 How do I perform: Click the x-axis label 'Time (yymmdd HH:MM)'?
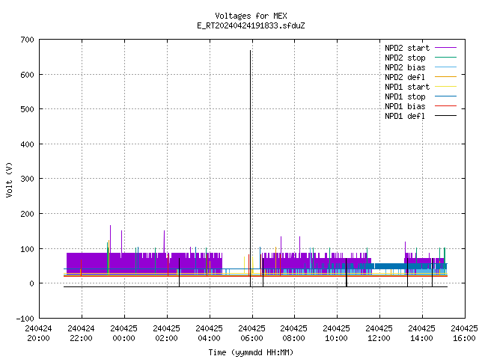(251, 352)
